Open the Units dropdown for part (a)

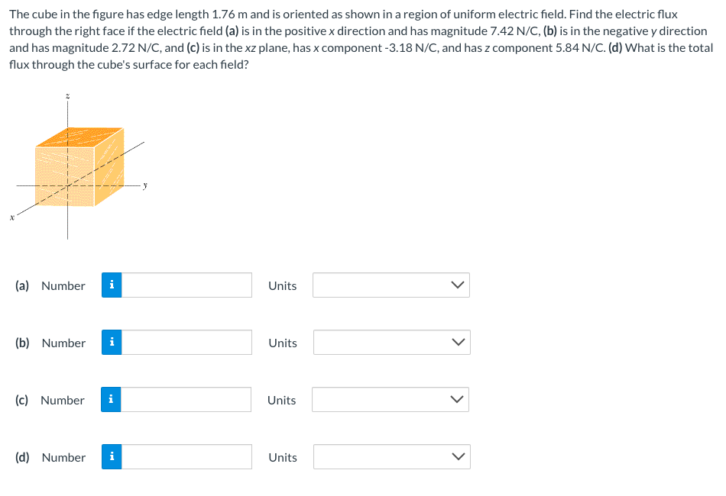tap(391, 285)
